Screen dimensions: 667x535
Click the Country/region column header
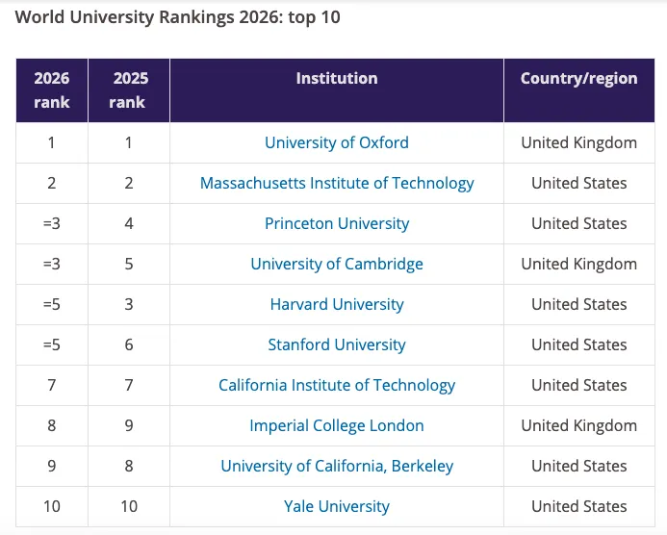click(578, 79)
